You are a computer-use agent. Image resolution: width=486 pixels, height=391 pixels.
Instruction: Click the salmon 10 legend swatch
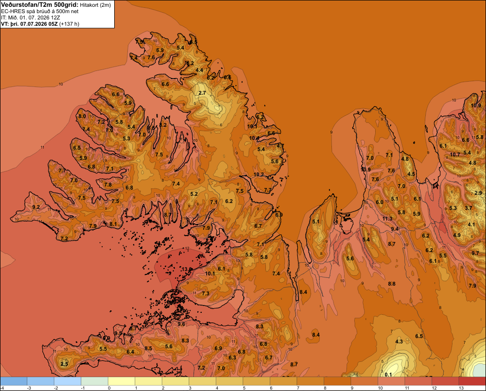pyautogui.click(x=391, y=381)
